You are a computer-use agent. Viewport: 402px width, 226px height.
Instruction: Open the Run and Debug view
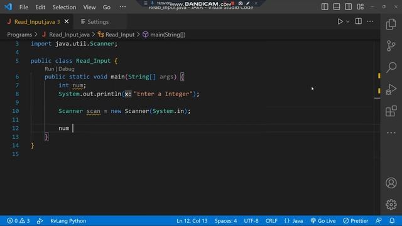[391, 89]
